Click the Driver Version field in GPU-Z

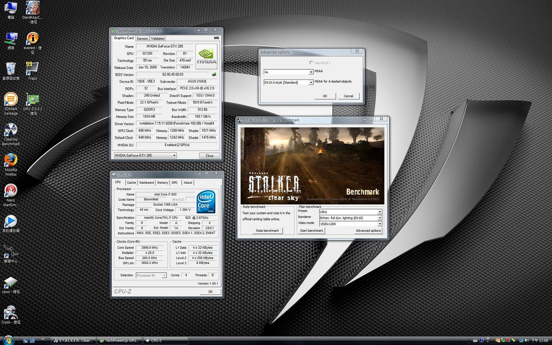point(177,123)
